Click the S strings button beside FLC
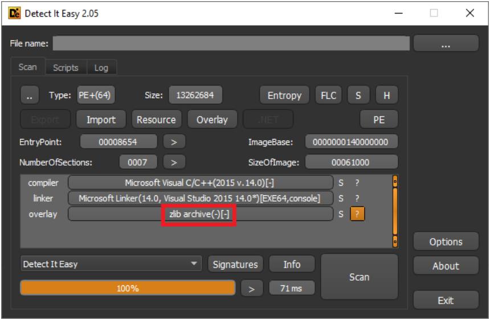The width and height of the screenshot is (490, 320). pyautogui.click(x=358, y=95)
